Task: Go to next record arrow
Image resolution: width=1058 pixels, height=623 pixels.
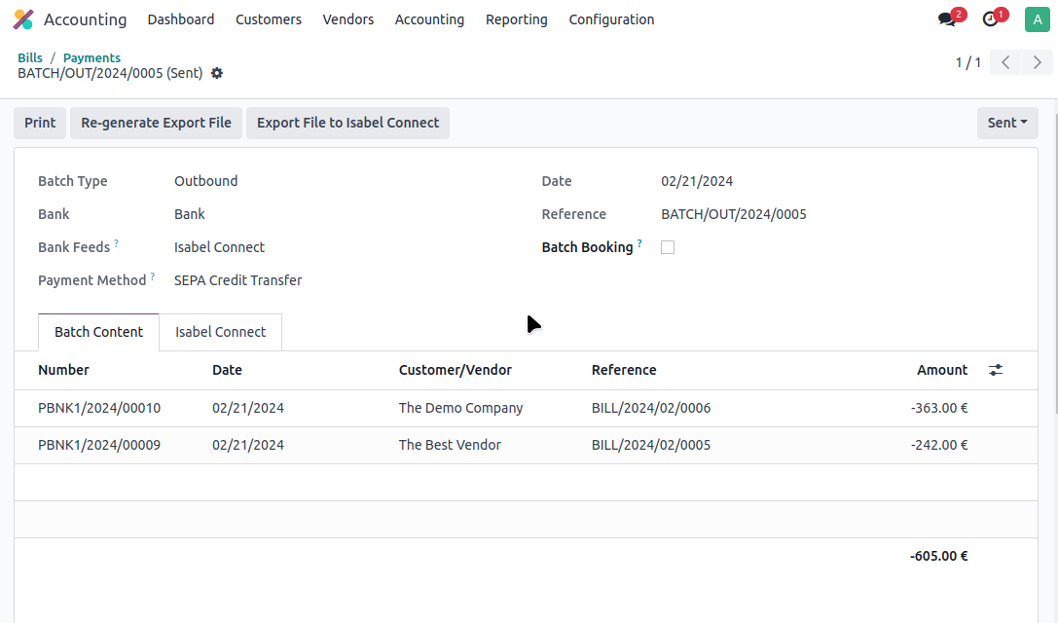Action: [1038, 62]
